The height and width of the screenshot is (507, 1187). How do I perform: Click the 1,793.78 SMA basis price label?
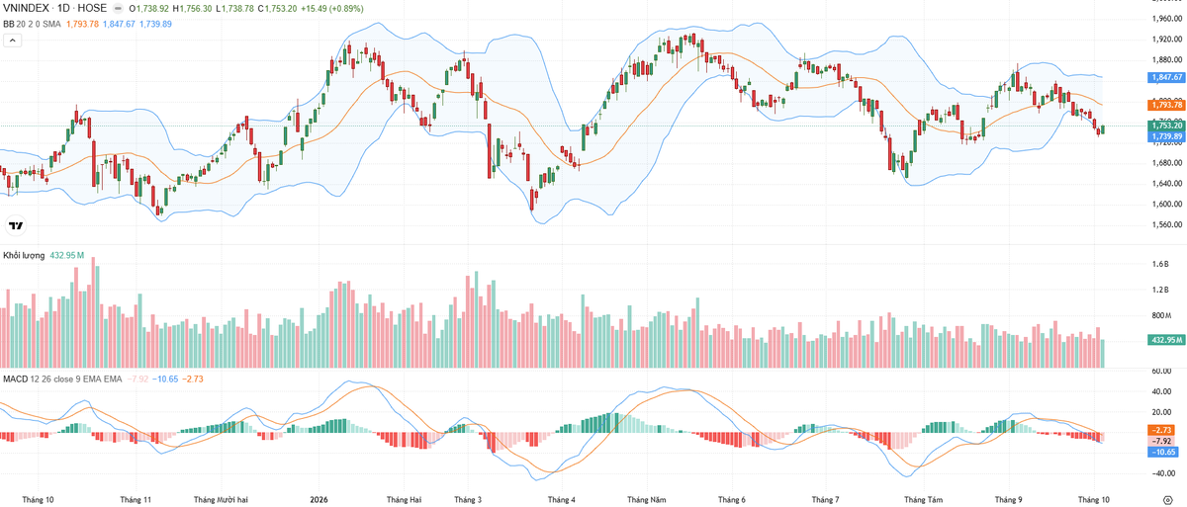point(1166,105)
